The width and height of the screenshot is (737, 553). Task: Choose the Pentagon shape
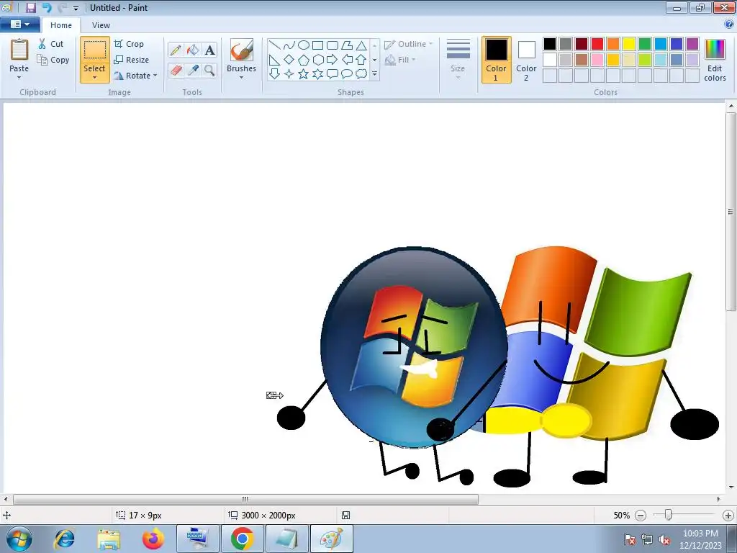tap(304, 60)
